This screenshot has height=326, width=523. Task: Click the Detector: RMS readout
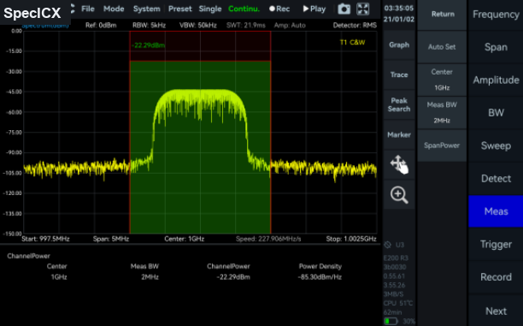point(355,26)
